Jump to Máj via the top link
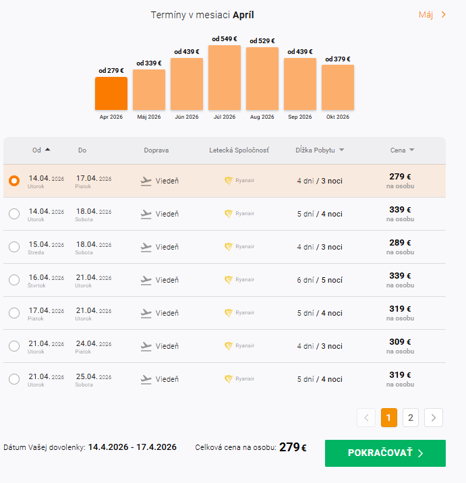 432,14
